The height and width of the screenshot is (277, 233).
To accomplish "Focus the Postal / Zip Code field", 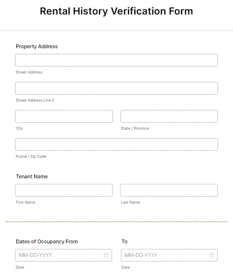I will [116, 144].
